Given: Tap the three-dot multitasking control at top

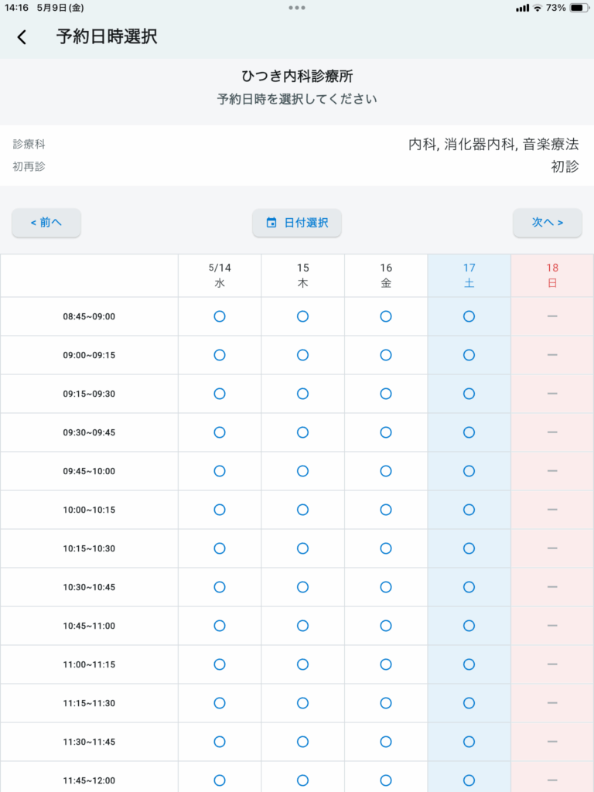Looking at the screenshot, I should [x=297, y=7].
